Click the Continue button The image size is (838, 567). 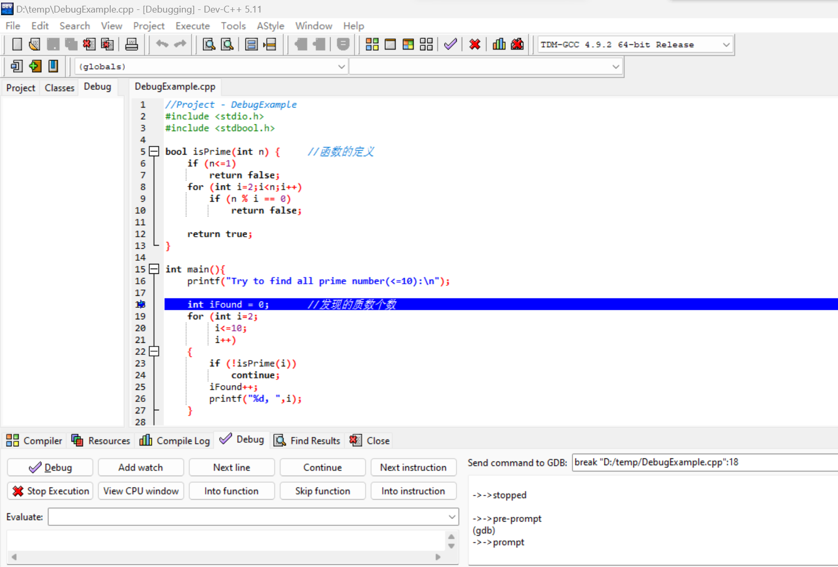click(322, 467)
